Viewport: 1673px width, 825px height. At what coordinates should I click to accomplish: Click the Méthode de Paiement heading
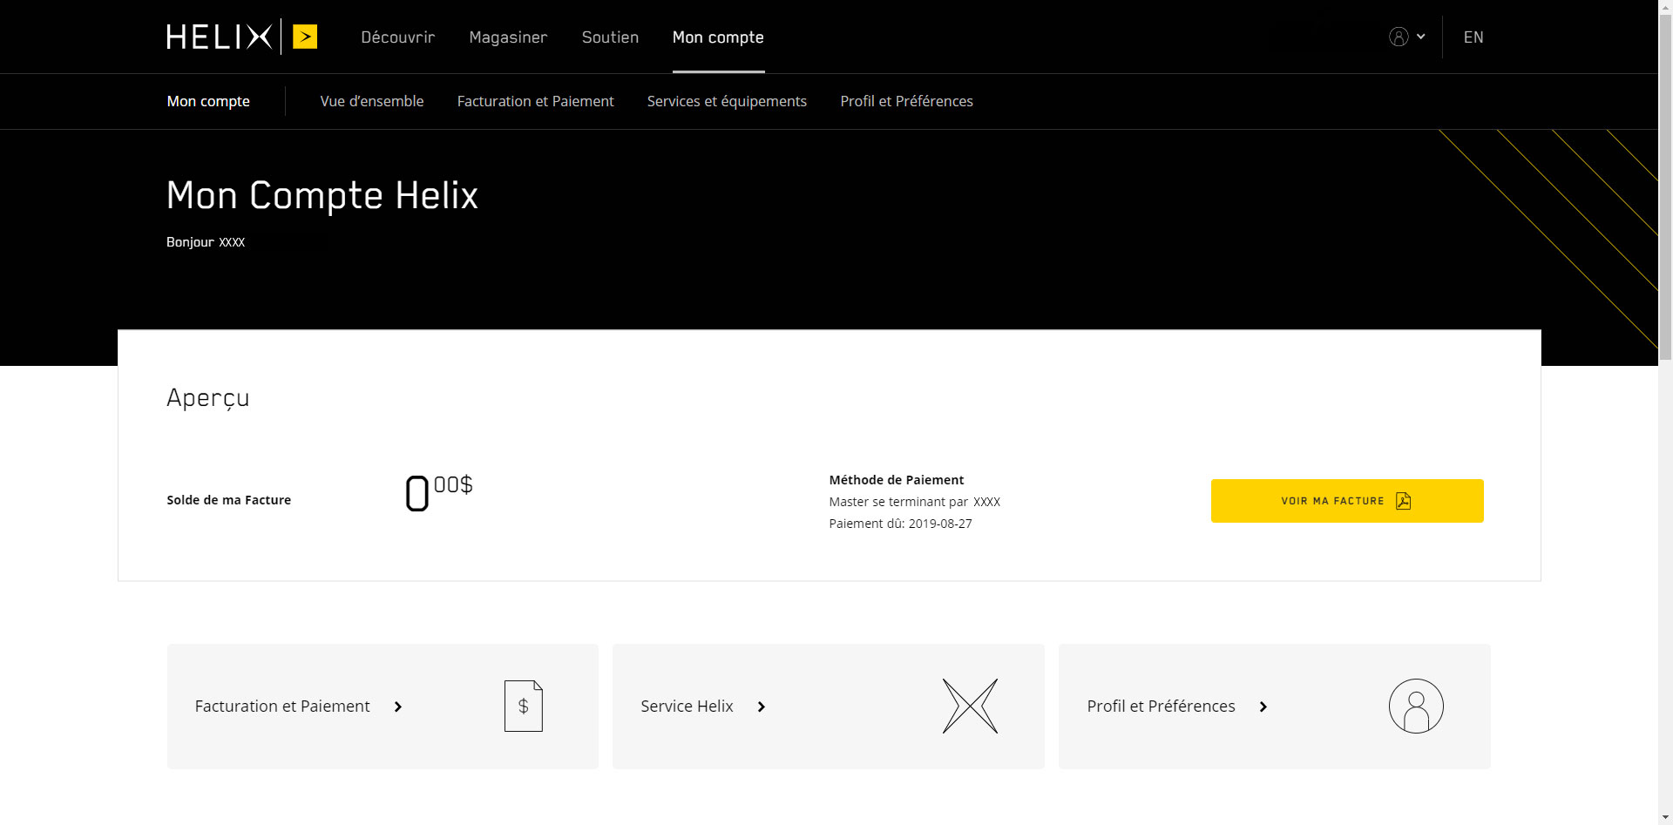click(x=897, y=480)
